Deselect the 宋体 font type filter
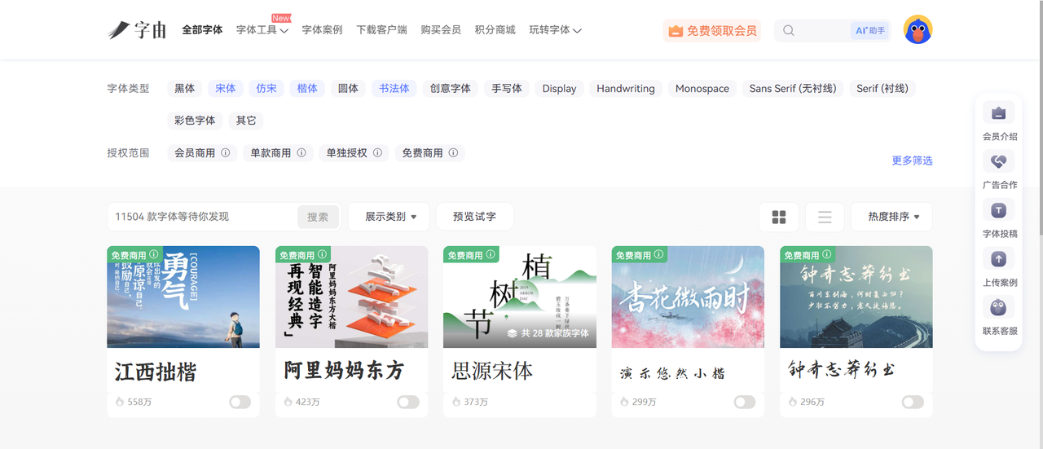The height and width of the screenshot is (449, 1043). pos(226,88)
